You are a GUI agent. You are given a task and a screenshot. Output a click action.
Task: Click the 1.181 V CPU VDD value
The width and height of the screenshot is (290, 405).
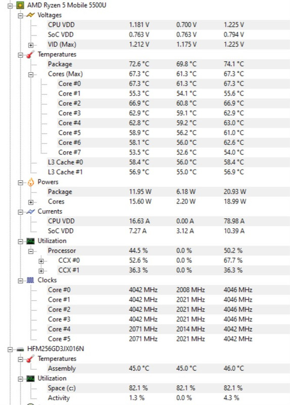[139, 25]
